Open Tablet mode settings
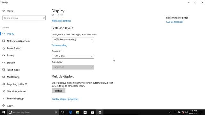The image size is (205, 115). (x=13, y=70)
